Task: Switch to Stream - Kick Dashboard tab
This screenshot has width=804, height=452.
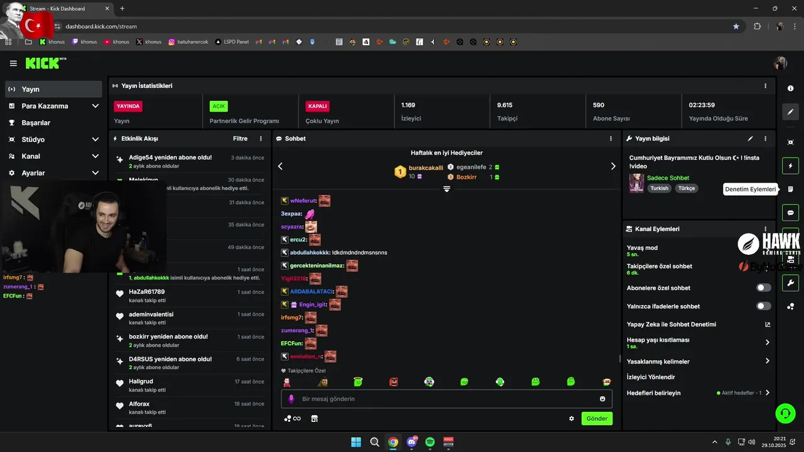Action: click(x=63, y=9)
